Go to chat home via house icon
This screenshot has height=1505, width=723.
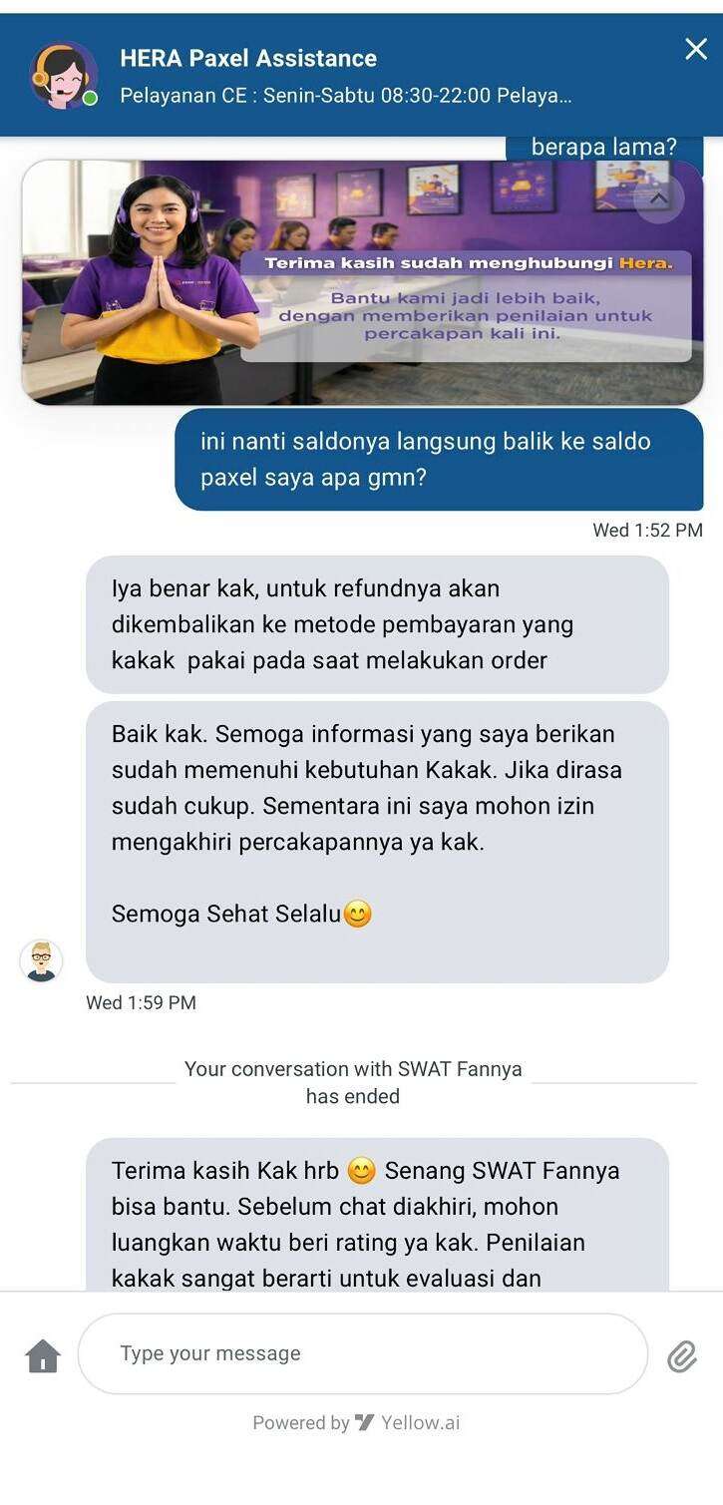point(43,1355)
